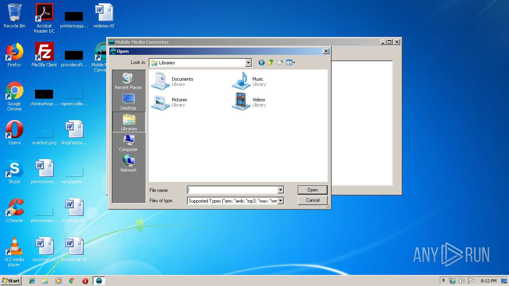This screenshot has width=509, height=286.
Task: Select the Skype desktop shortcut
Action: click(x=14, y=172)
